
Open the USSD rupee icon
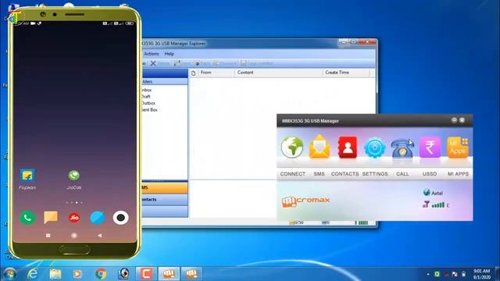(x=430, y=148)
